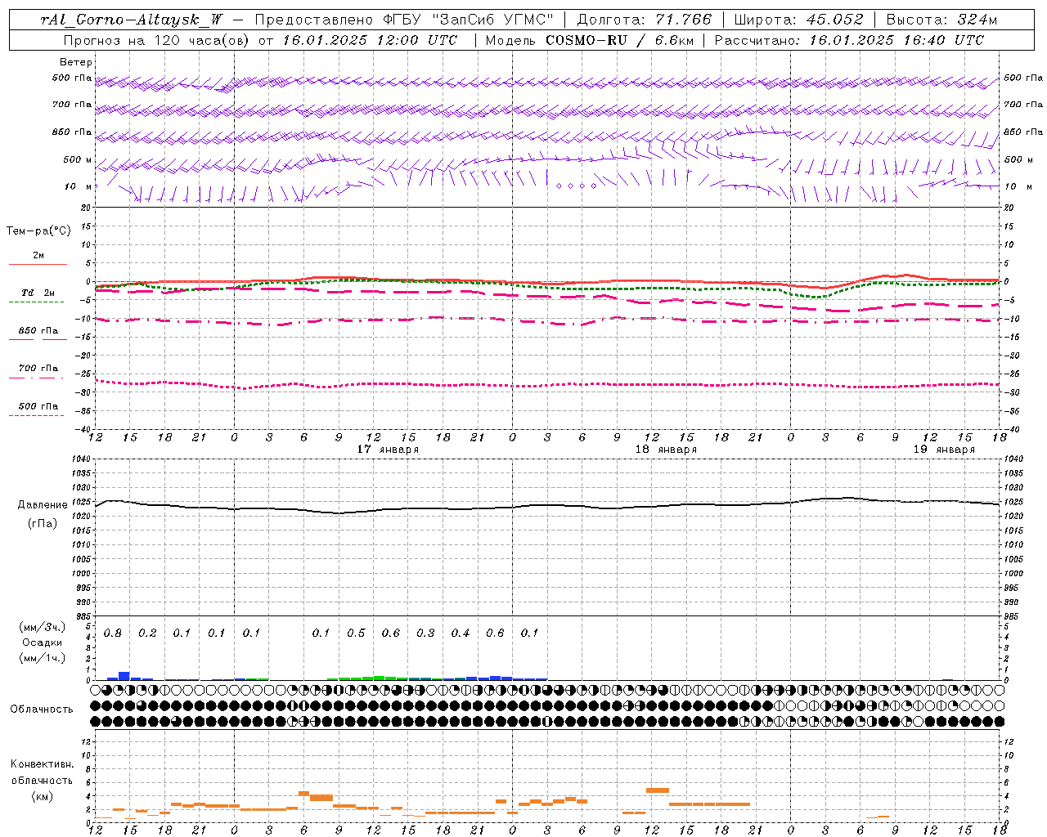Click the Облачность row label
This screenshot has height=837, width=1047.
coord(42,709)
